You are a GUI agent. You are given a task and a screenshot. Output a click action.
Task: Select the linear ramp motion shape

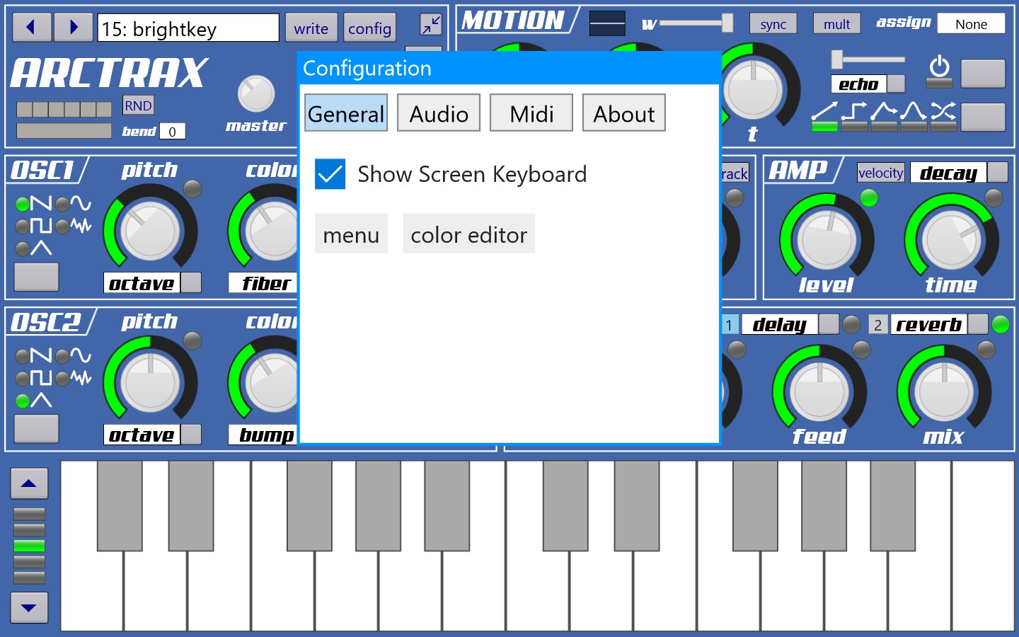click(824, 117)
